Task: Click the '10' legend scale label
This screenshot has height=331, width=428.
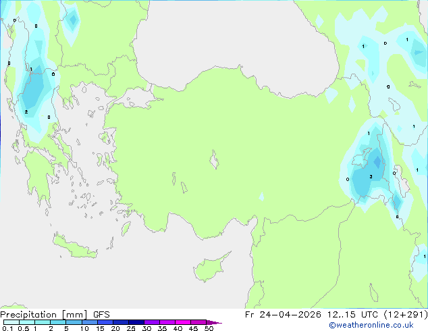Action: click(84, 328)
